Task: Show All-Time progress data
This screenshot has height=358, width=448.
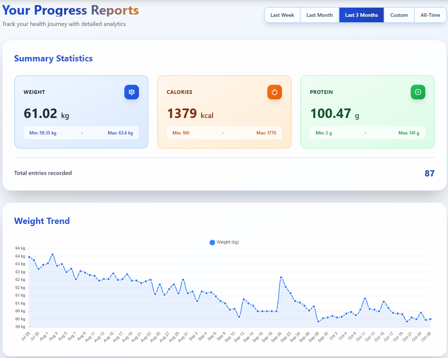Action: tap(430, 15)
